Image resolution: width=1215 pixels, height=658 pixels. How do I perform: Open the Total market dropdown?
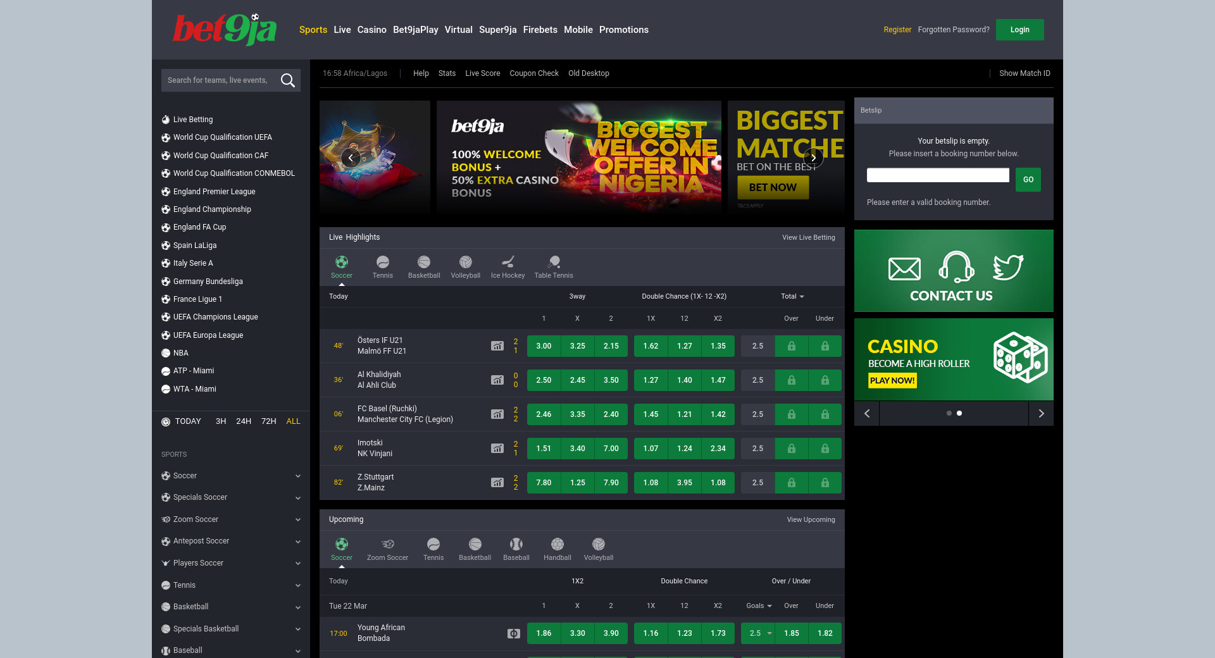(x=792, y=297)
